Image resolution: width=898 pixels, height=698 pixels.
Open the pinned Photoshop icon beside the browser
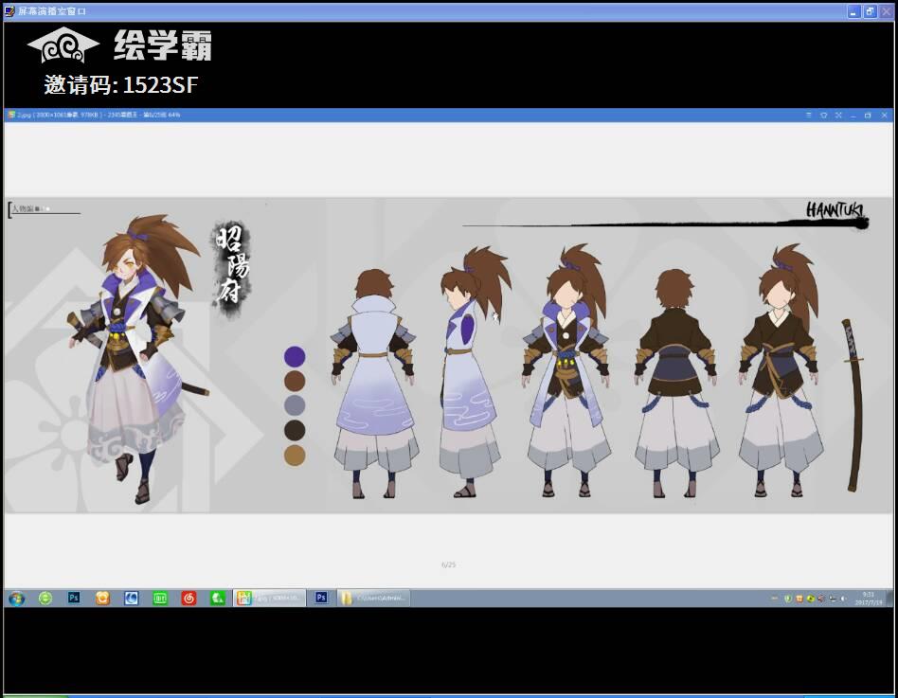coord(74,598)
